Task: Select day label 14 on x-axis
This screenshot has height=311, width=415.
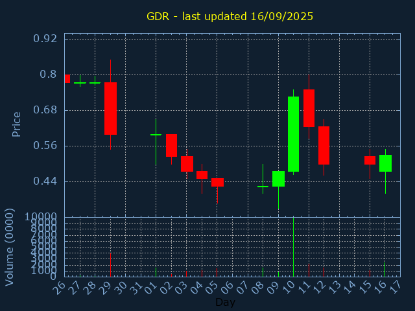Action: coord(349,288)
